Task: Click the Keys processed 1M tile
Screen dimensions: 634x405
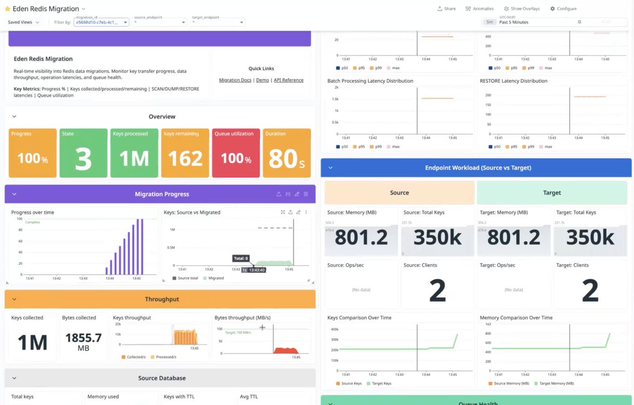Action: [134, 153]
